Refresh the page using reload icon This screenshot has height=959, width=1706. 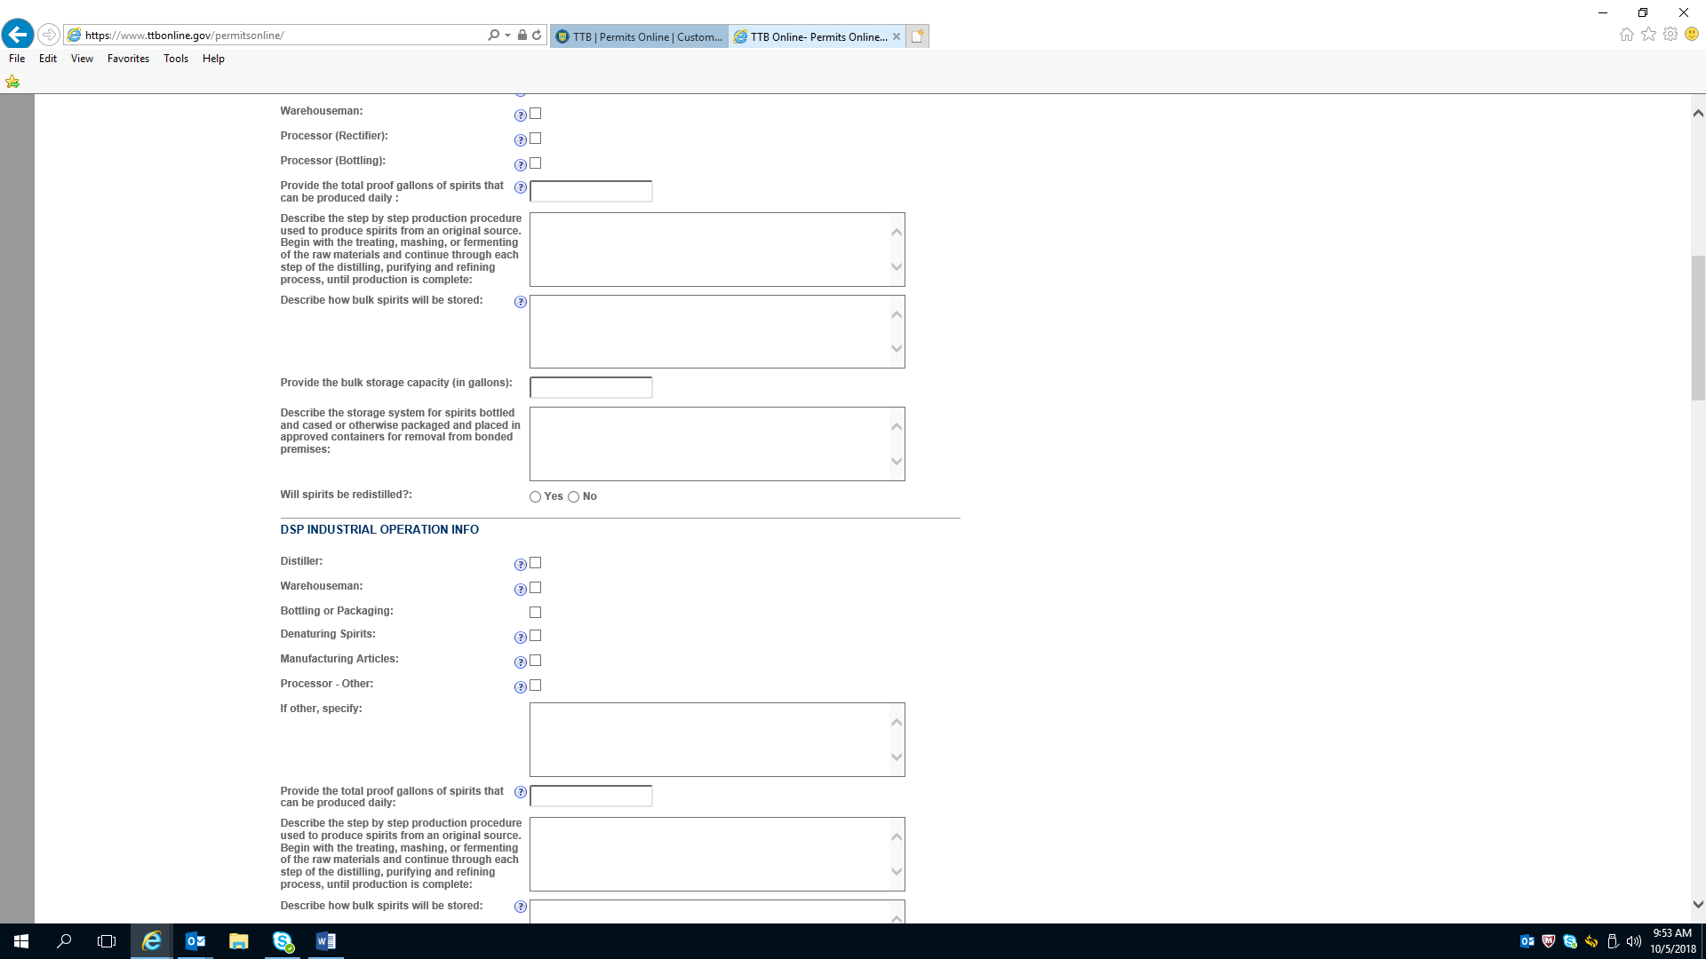pyautogui.click(x=537, y=36)
